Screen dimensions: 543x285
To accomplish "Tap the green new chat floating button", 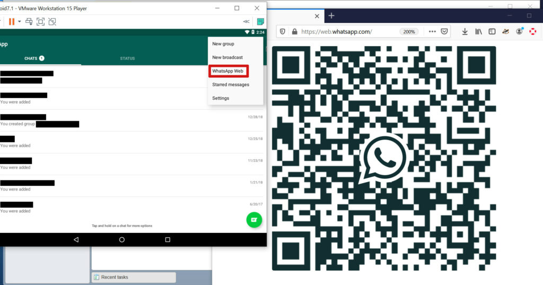I will [254, 220].
